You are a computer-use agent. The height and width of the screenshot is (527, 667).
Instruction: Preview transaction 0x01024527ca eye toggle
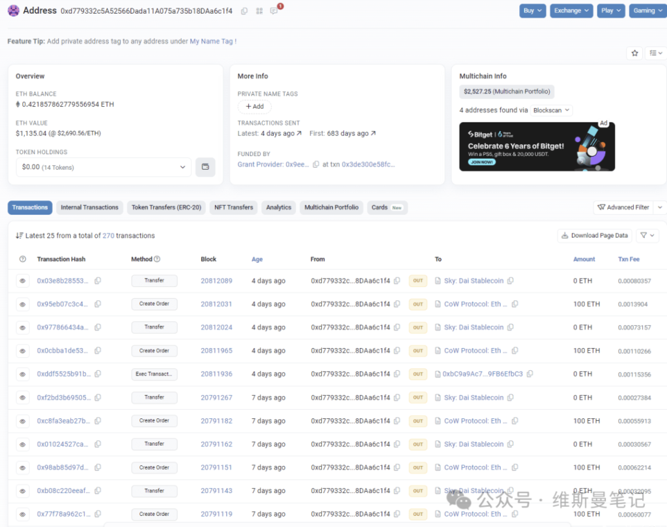(23, 444)
